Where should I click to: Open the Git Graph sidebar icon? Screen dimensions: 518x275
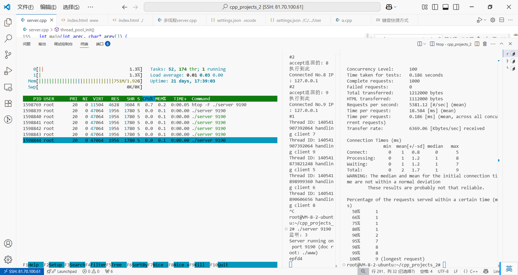tap(8, 120)
